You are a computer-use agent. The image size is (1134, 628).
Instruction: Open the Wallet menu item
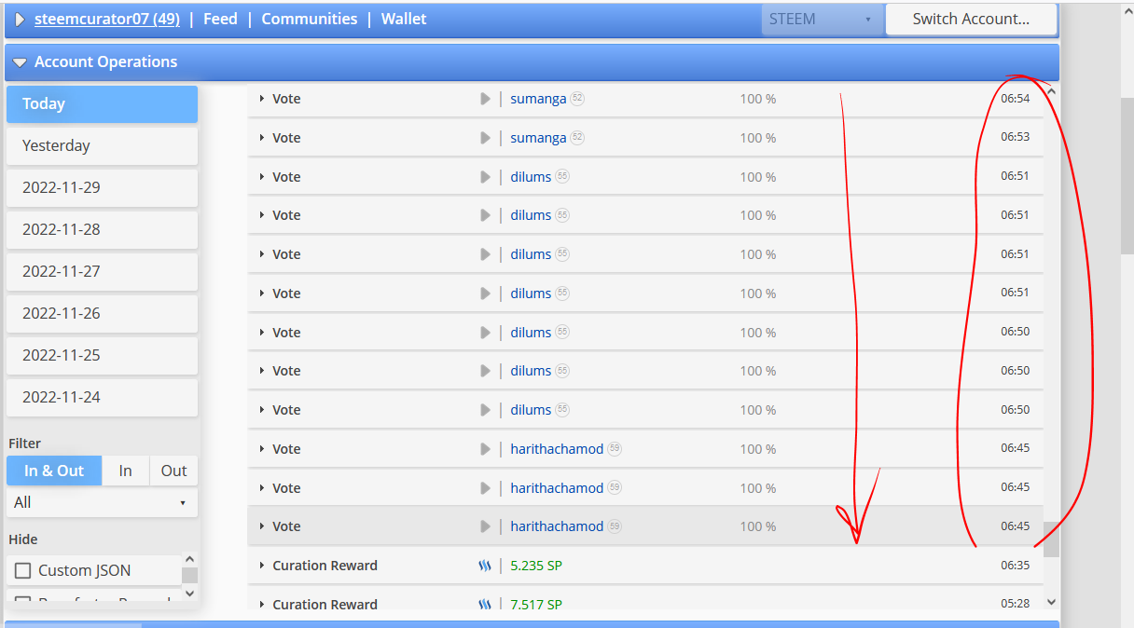pos(404,19)
